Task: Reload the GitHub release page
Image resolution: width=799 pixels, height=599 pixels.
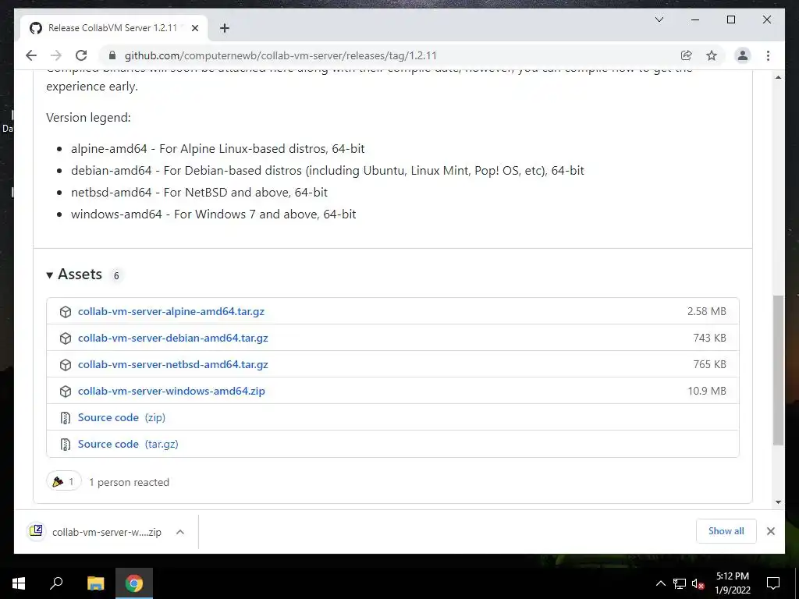Action: (81, 55)
